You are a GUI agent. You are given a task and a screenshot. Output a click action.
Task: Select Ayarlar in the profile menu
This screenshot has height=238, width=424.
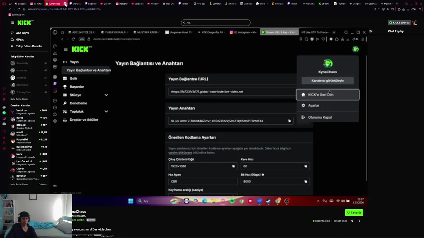point(328,105)
